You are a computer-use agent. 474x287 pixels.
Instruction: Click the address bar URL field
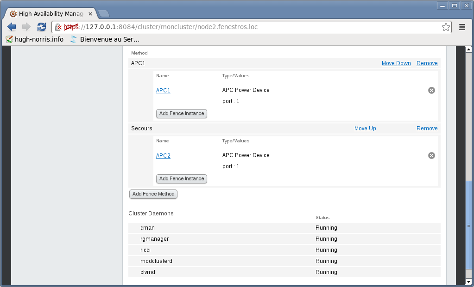(x=255, y=27)
